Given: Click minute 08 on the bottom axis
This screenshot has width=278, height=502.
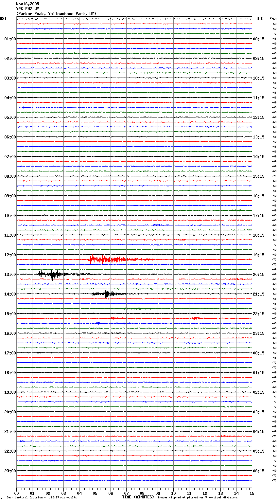Looking at the screenshot, I should tap(142, 493).
